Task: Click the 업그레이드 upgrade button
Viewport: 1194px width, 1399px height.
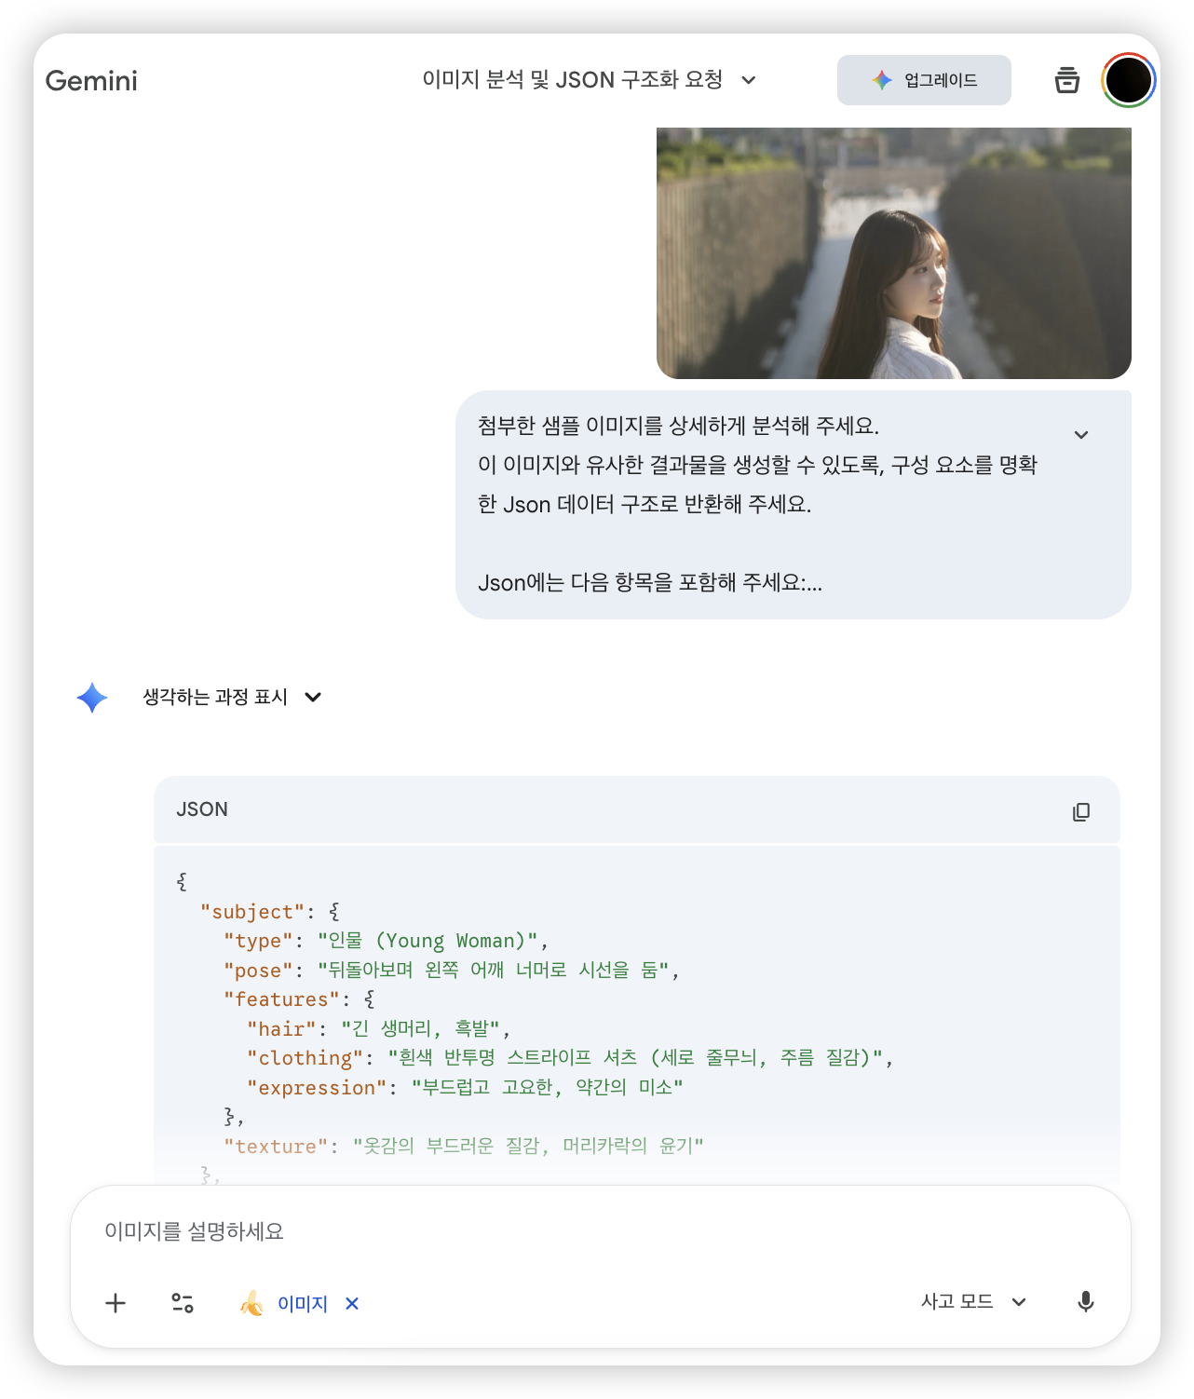Action: 924,80
